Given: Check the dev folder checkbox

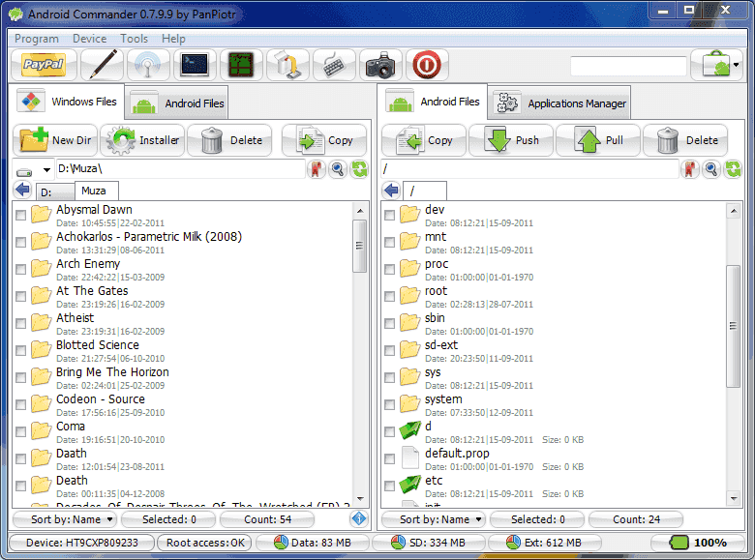Looking at the screenshot, I should click(x=389, y=215).
